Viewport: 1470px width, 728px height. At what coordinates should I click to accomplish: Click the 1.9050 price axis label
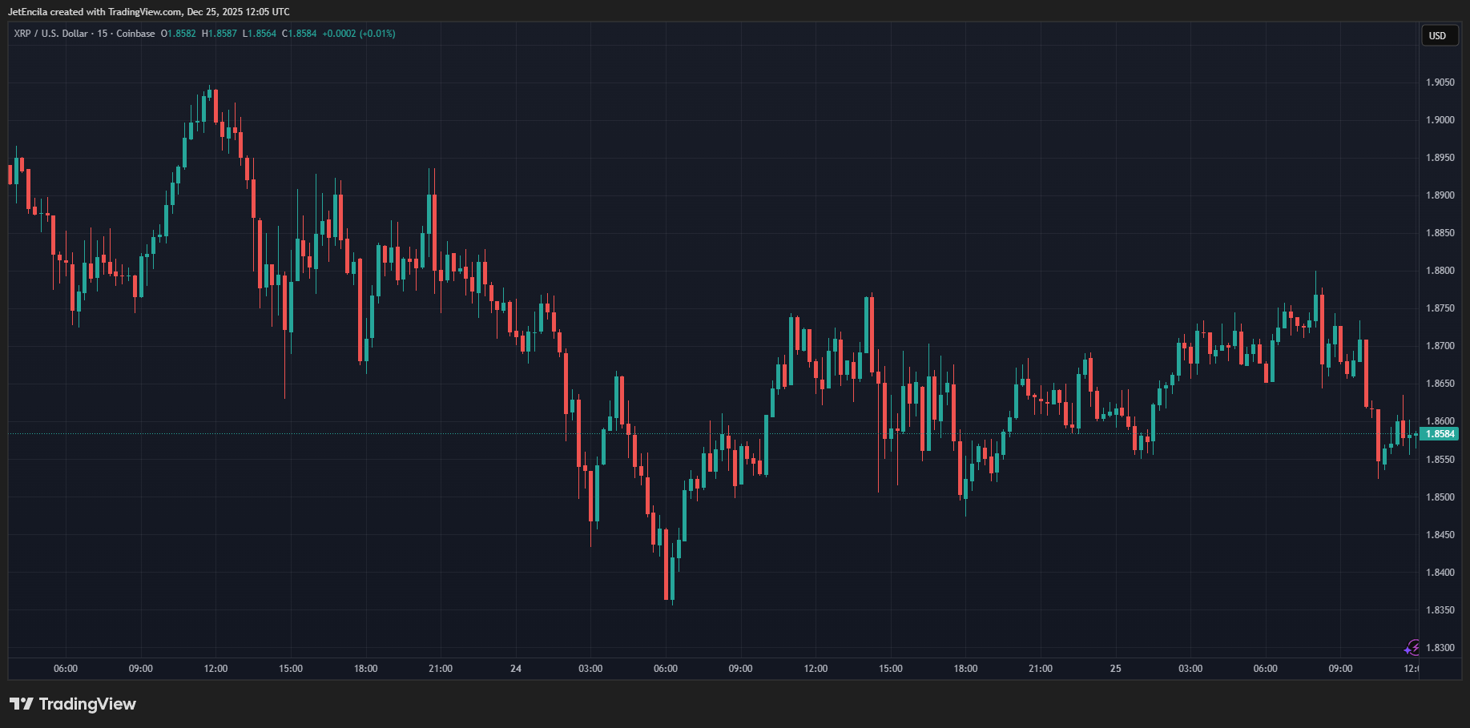(1440, 82)
